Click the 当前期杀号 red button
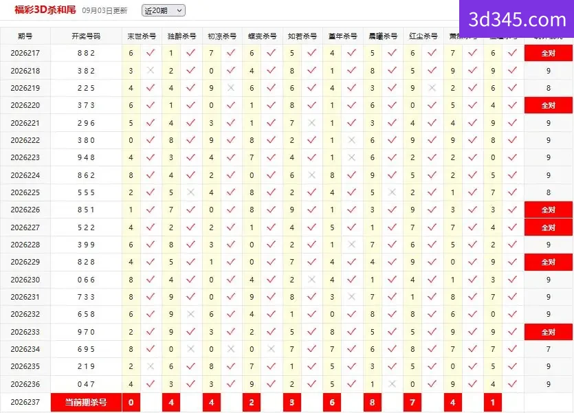Viewport: 574px width, 413px height. tap(86, 403)
